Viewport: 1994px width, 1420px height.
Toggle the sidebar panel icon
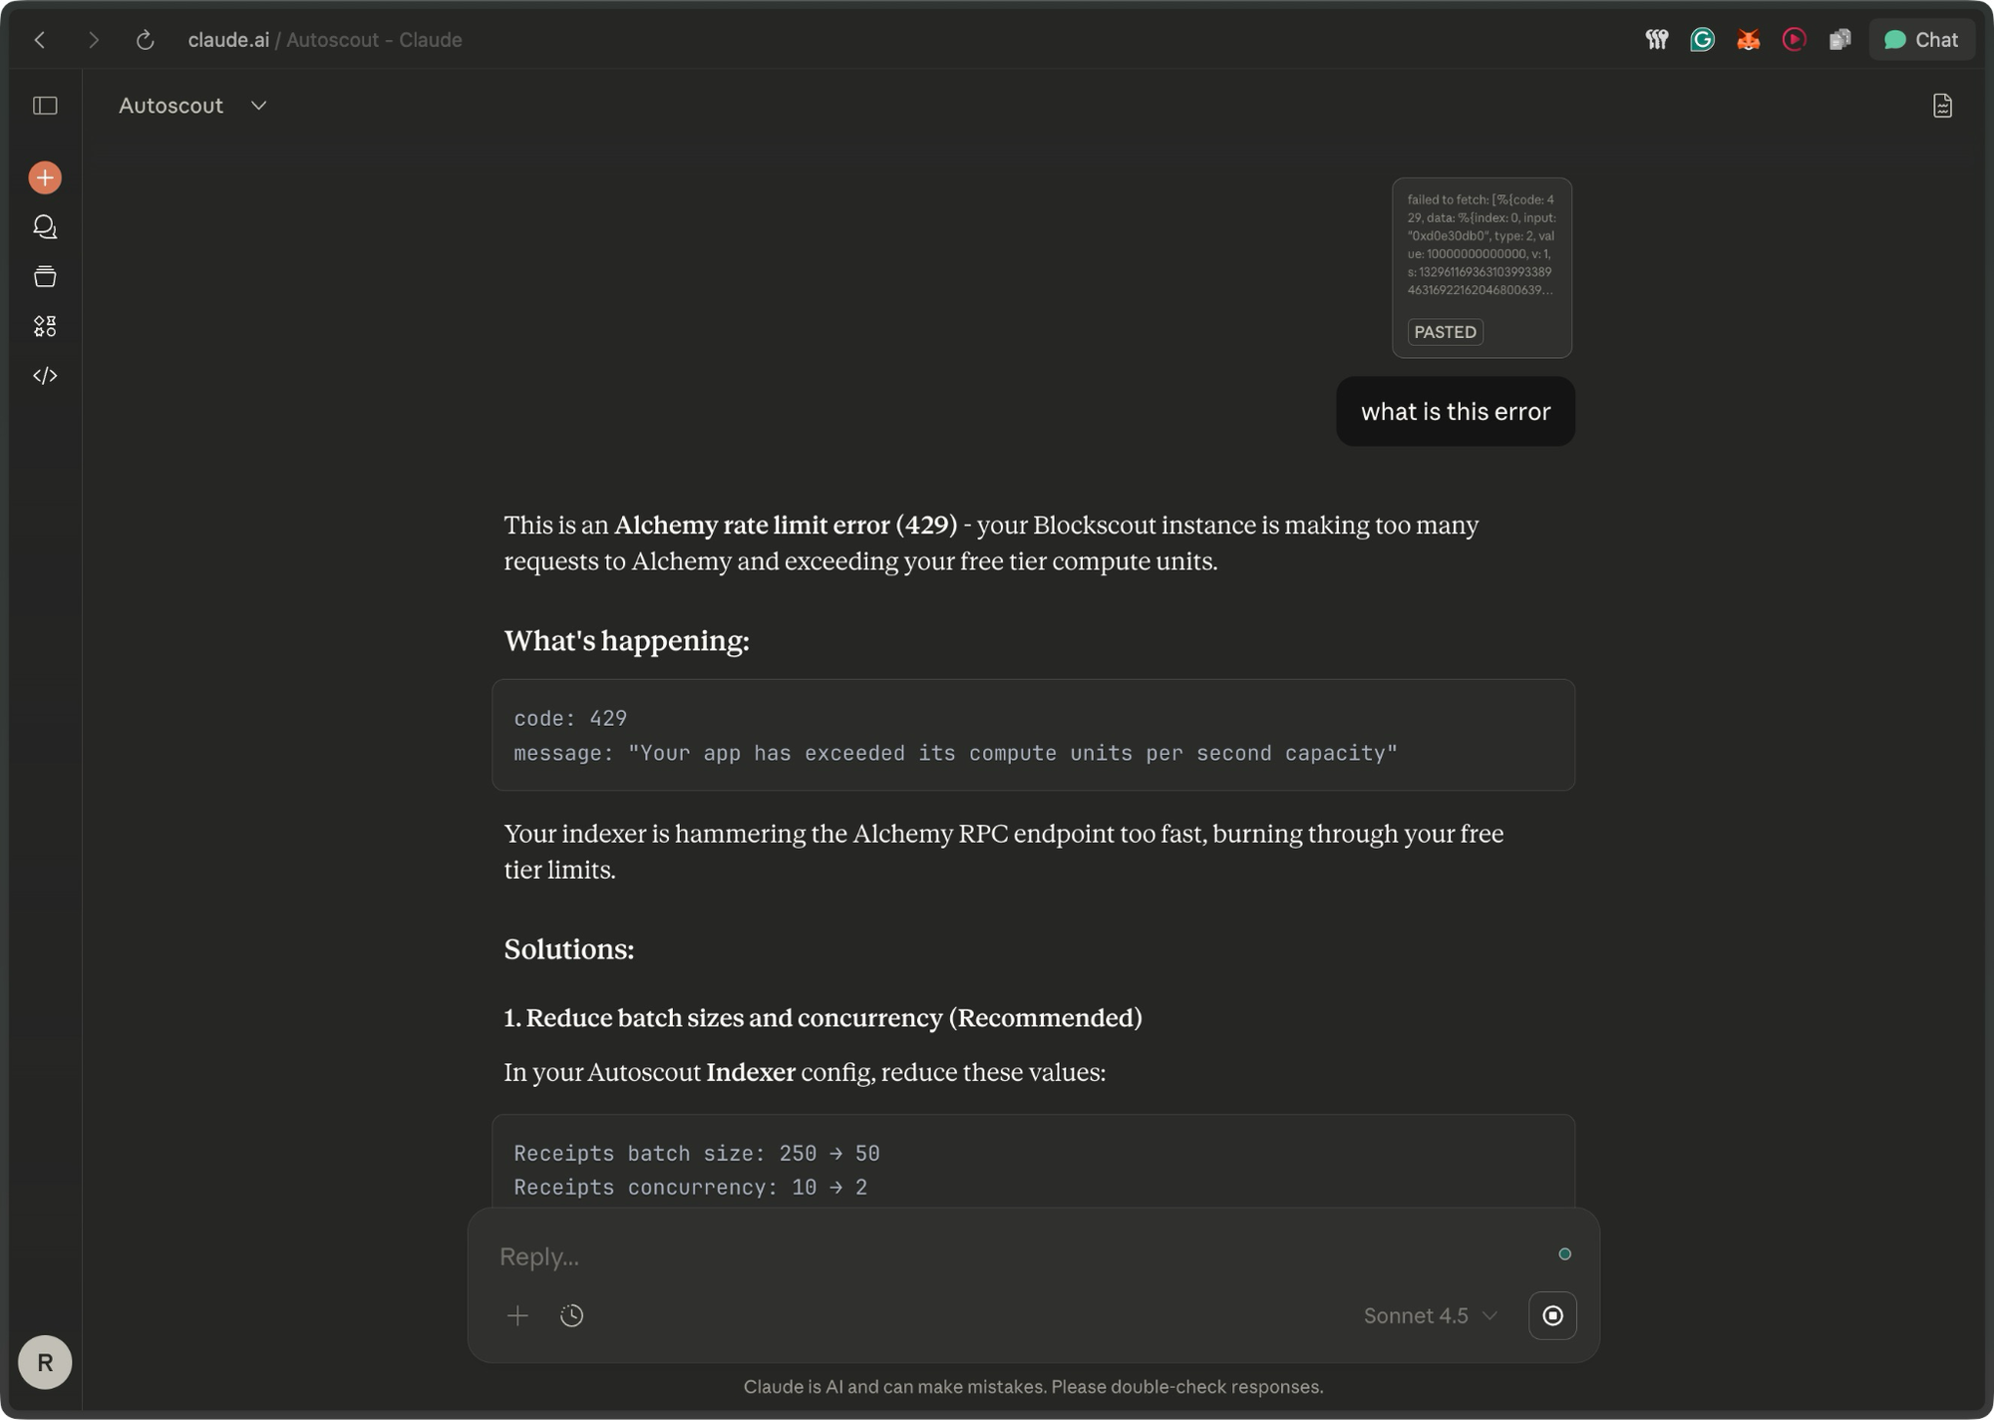pyautogui.click(x=45, y=106)
